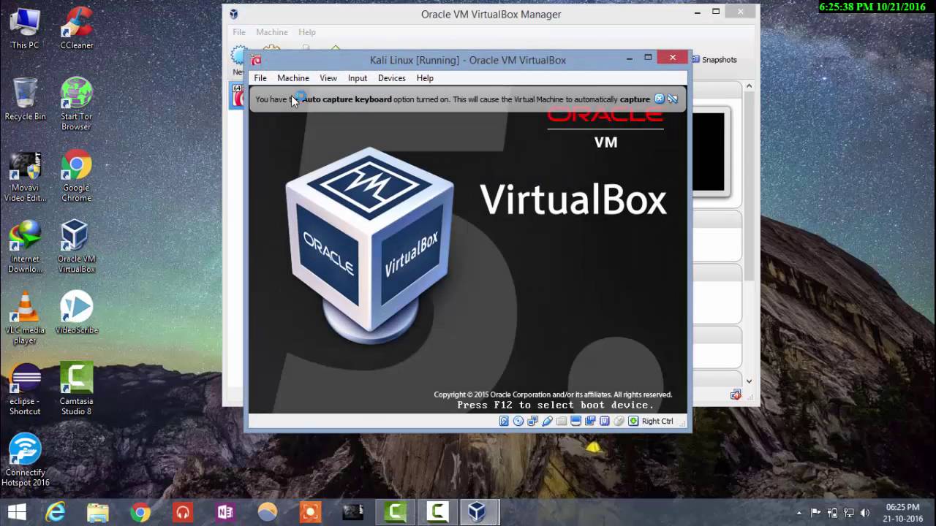Open View menu in Kali Linux window
936x526 pixels.
pyautogui.click(x=328, y=78)
